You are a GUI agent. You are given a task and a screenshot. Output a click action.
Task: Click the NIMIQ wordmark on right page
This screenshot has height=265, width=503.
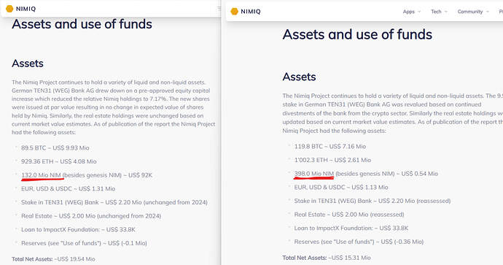coord(251,12)
